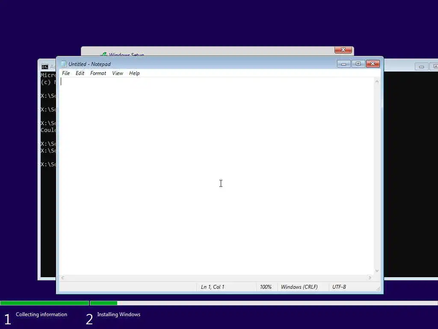Click inside the Notepad text area

tap(216, 176)
